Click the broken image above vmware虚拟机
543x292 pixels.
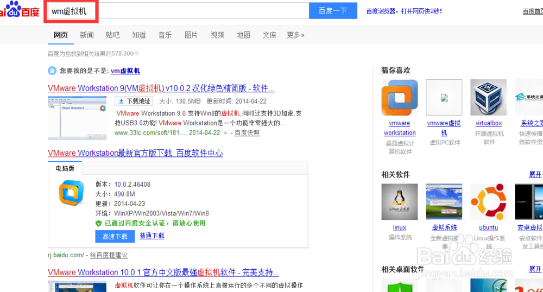(444, 97)
